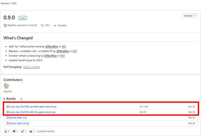Open the Releases breadcrumb link
201x136 pixels.
coord(5,3)
